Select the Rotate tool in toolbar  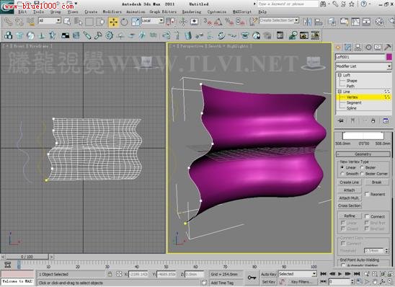tap(124, 22)
